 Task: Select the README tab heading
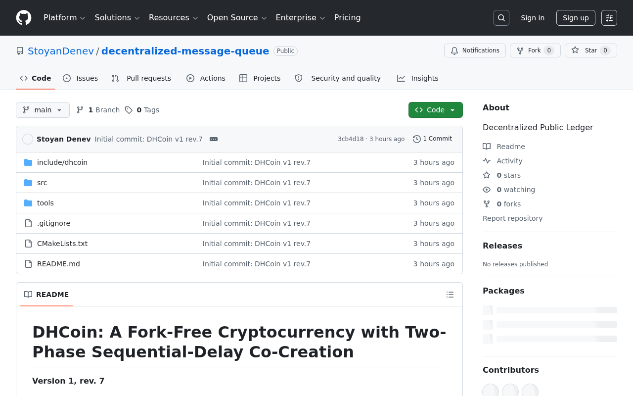46,295
